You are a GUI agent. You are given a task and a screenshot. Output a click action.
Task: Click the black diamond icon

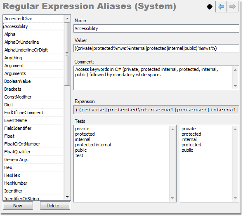click(x=210, y=7)
